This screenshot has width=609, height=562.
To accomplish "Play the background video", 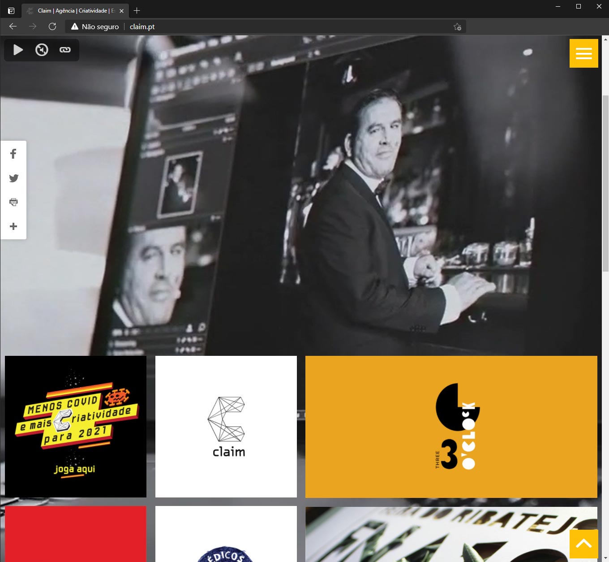I will [x=18, y=50].
